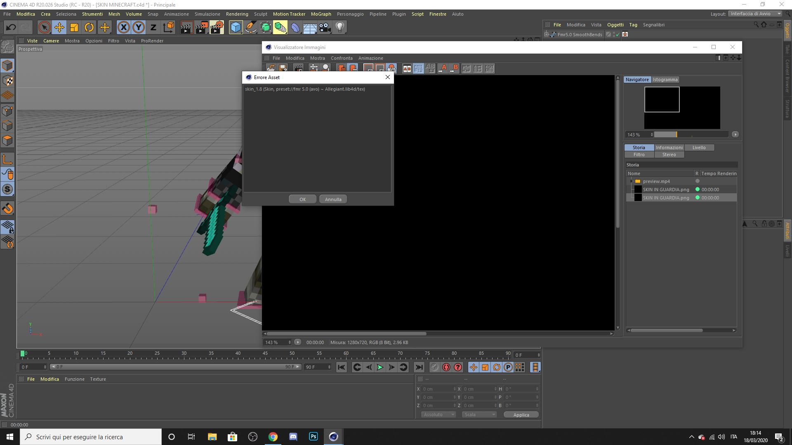Open Photoshop from taskbar
Screen dimensions: 792x445
point(313,437)
